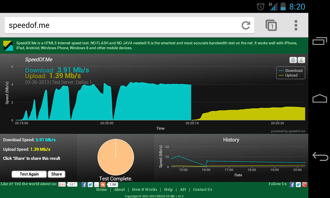Screen dimensions: 330x198
Task: Open the AddThis plus share icon
Action: point(103,185)
